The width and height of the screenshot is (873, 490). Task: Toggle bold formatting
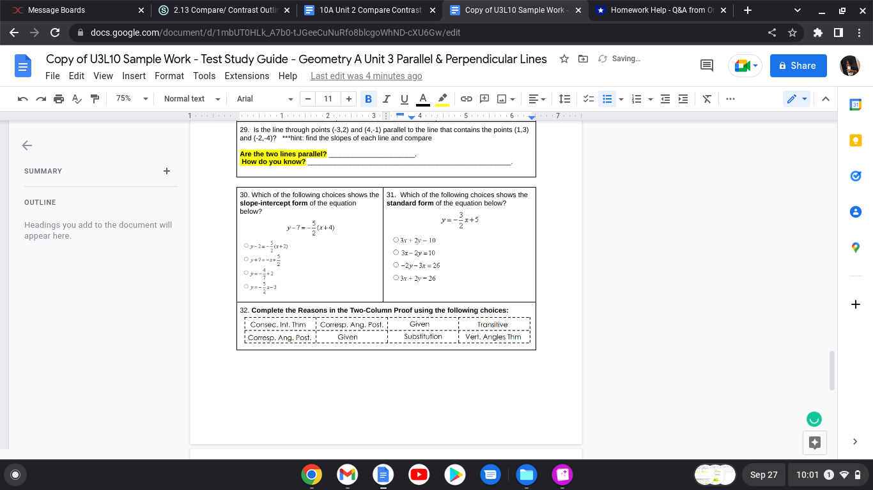367,99
